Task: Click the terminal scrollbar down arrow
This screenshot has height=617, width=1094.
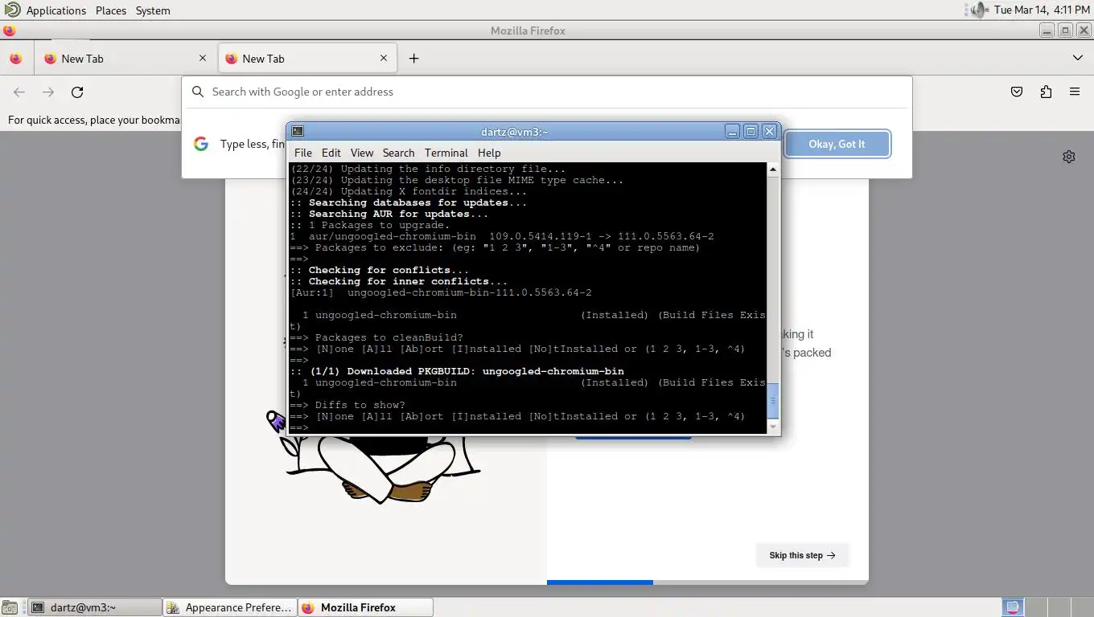Action: coord(773,427)
